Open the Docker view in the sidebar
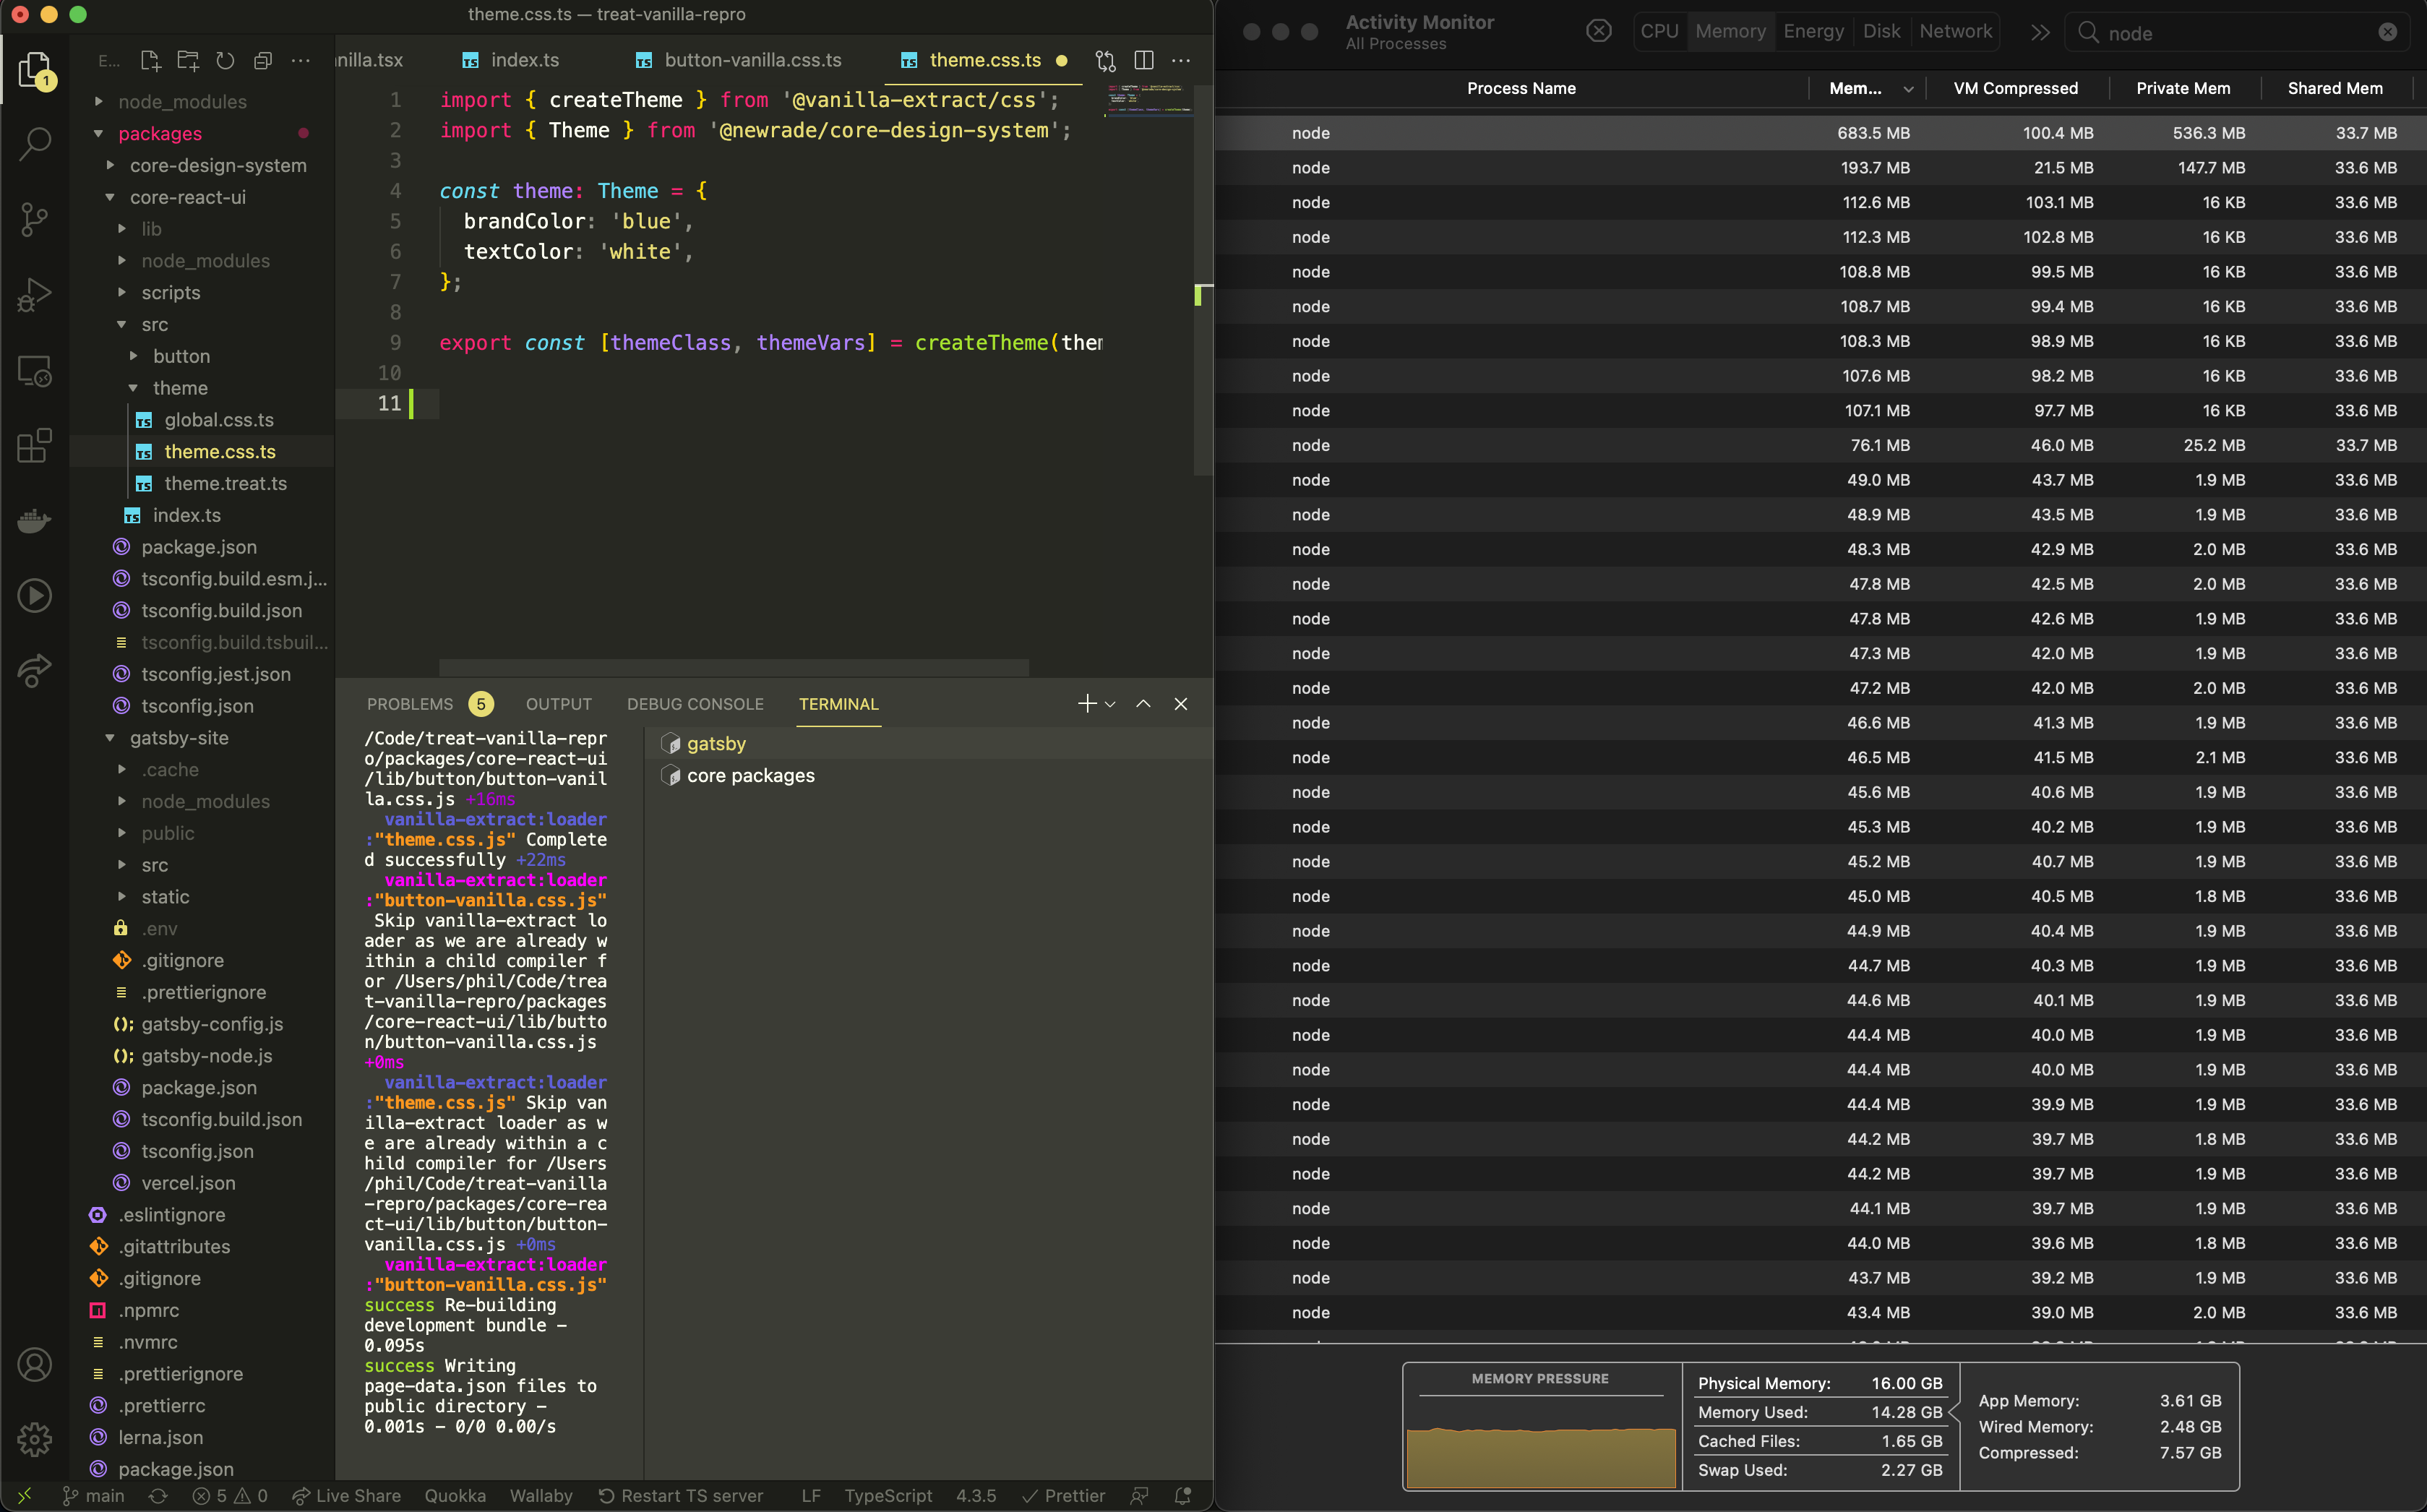Screen dimensions: 2427x1512 tap(35, 519)
